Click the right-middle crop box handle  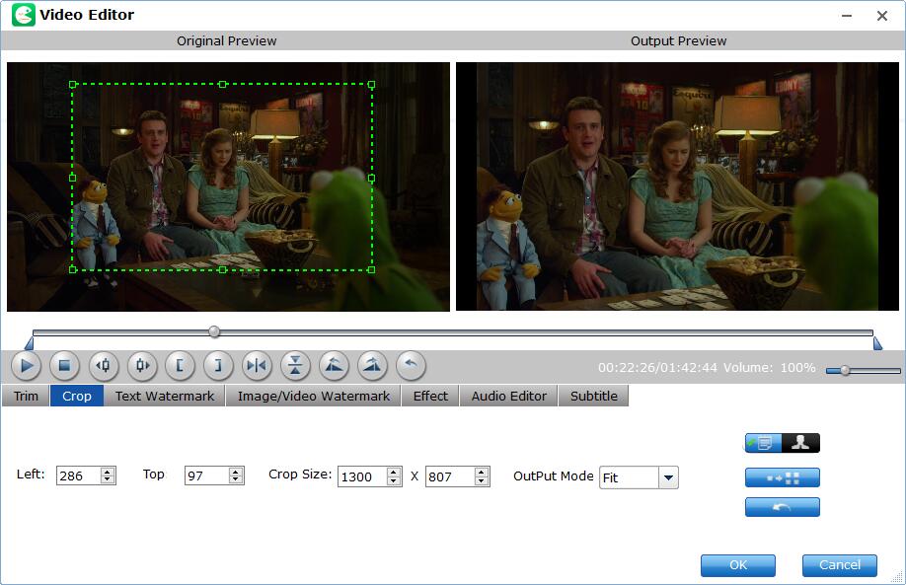click(371, 179)
